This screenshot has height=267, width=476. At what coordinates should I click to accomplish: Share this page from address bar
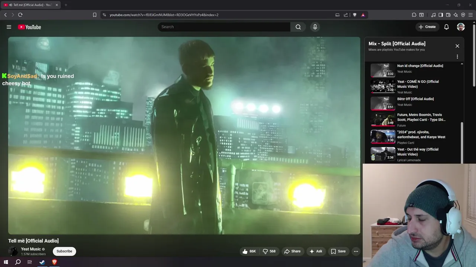point(346,15)
